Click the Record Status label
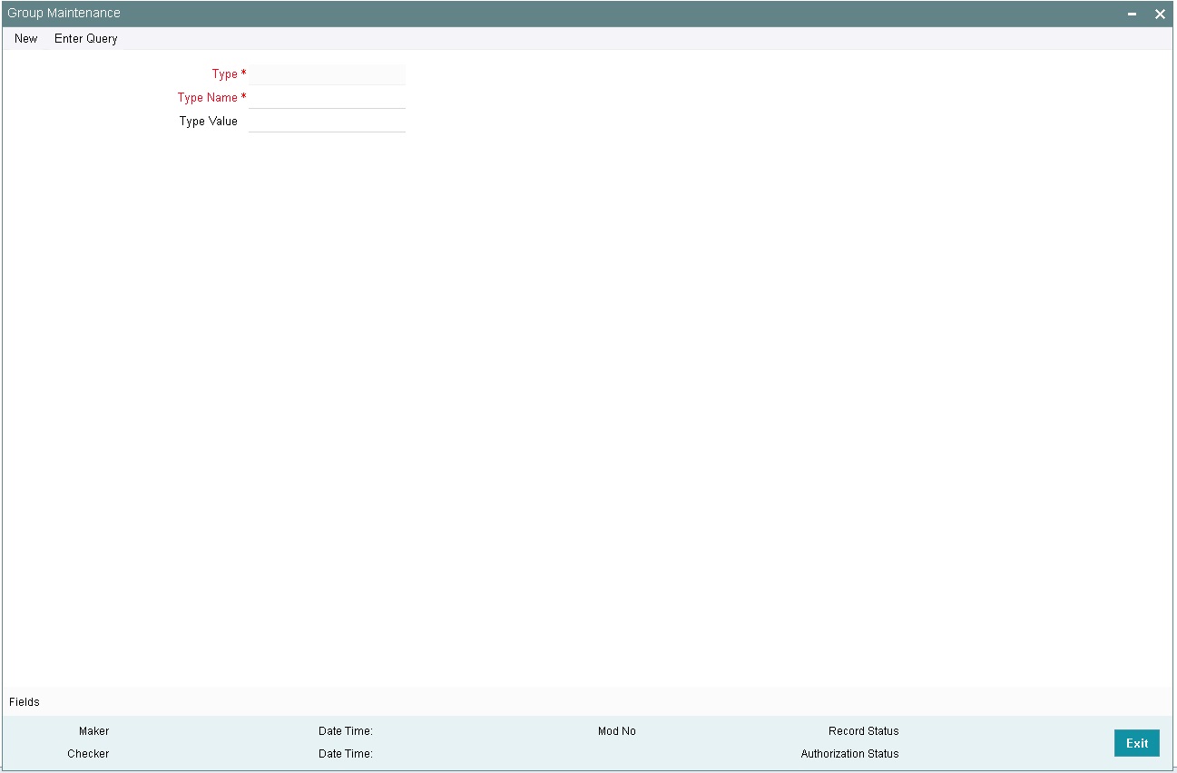Viewport: 1177px width, 773px height. pyautogui.click(x=864, y=731)
